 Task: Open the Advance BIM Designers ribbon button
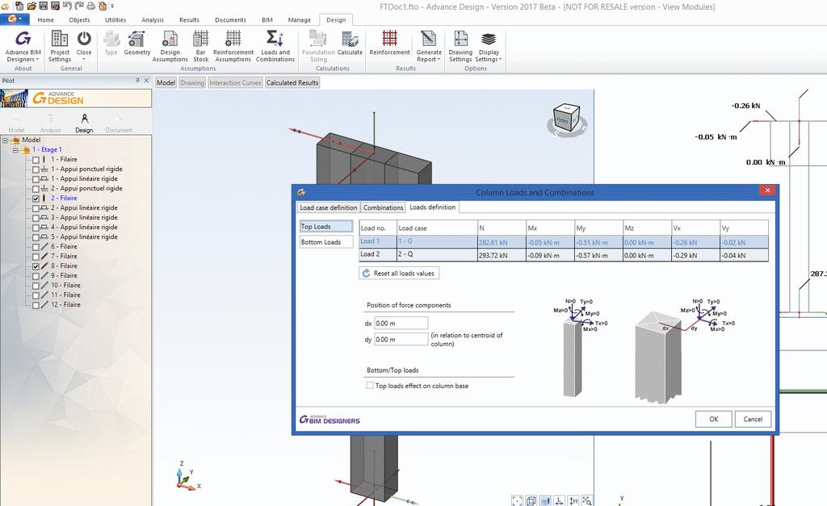(x=23, y=46)
